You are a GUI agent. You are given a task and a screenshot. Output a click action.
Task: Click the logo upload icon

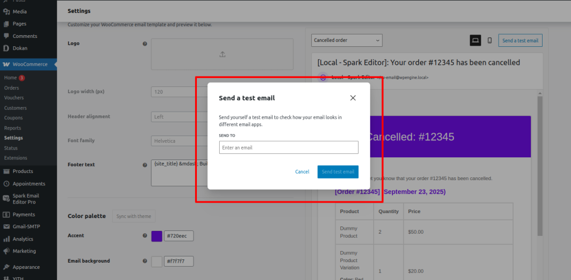(222, 54)
